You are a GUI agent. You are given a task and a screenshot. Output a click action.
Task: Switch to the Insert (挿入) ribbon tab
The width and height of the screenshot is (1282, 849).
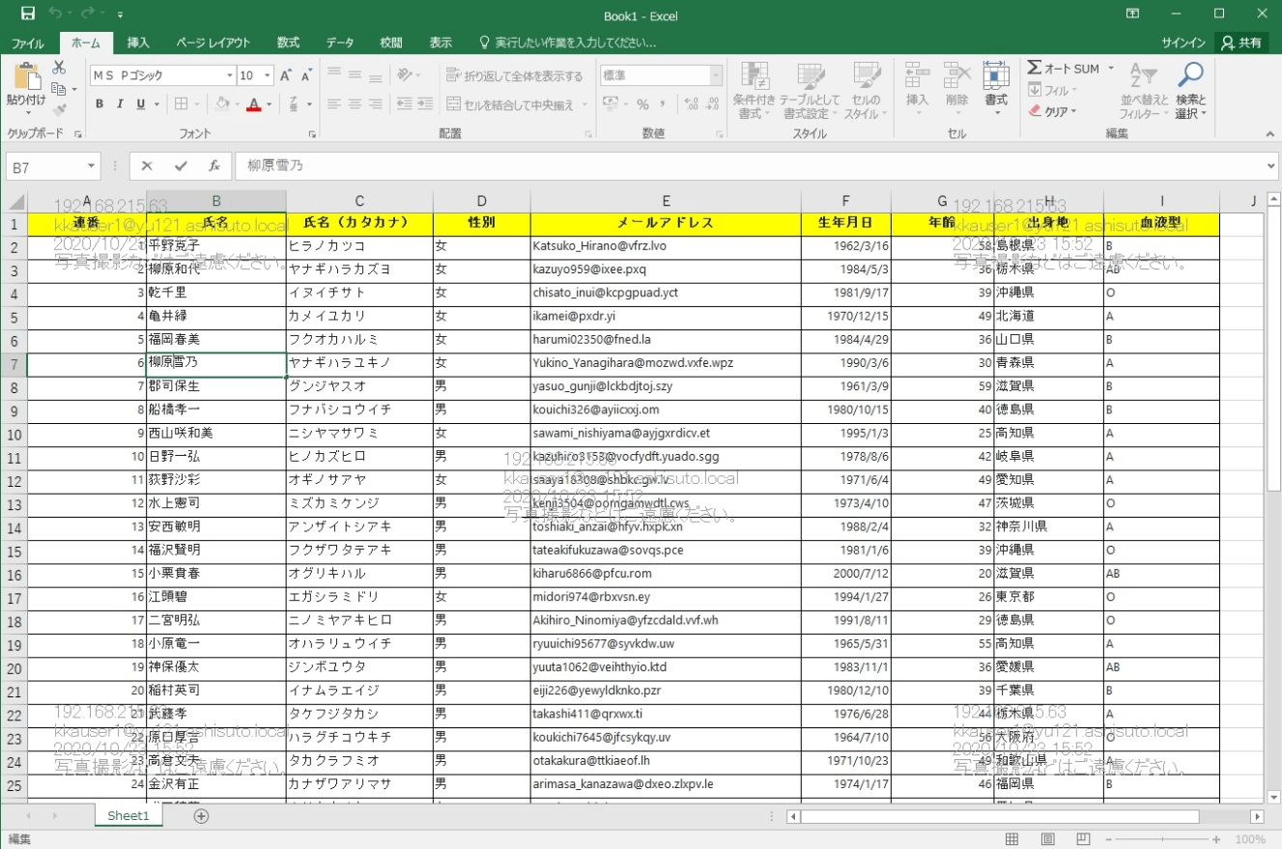click(138, 42)
